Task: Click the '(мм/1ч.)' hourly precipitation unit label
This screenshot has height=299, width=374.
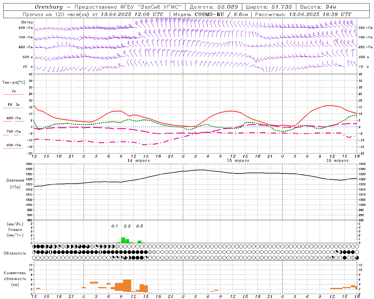Action: (x=15, y=235)
